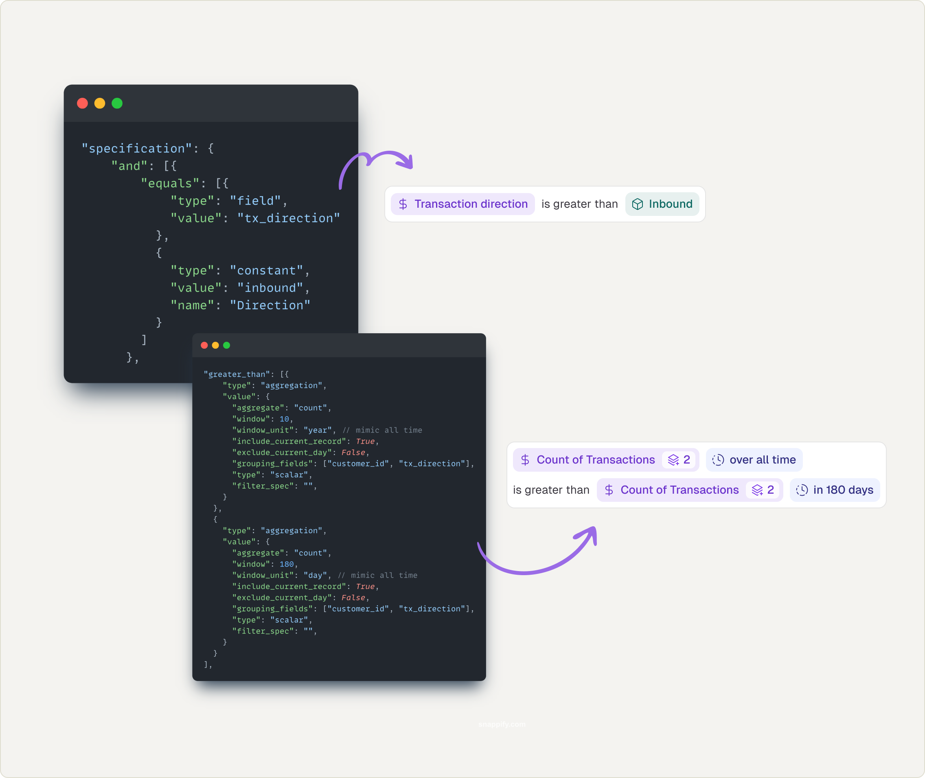The width and height of the screenshot is (925, 778).
Task: Click the dollar icon in the top Count of Transactions chip
Action: point(525,460)
